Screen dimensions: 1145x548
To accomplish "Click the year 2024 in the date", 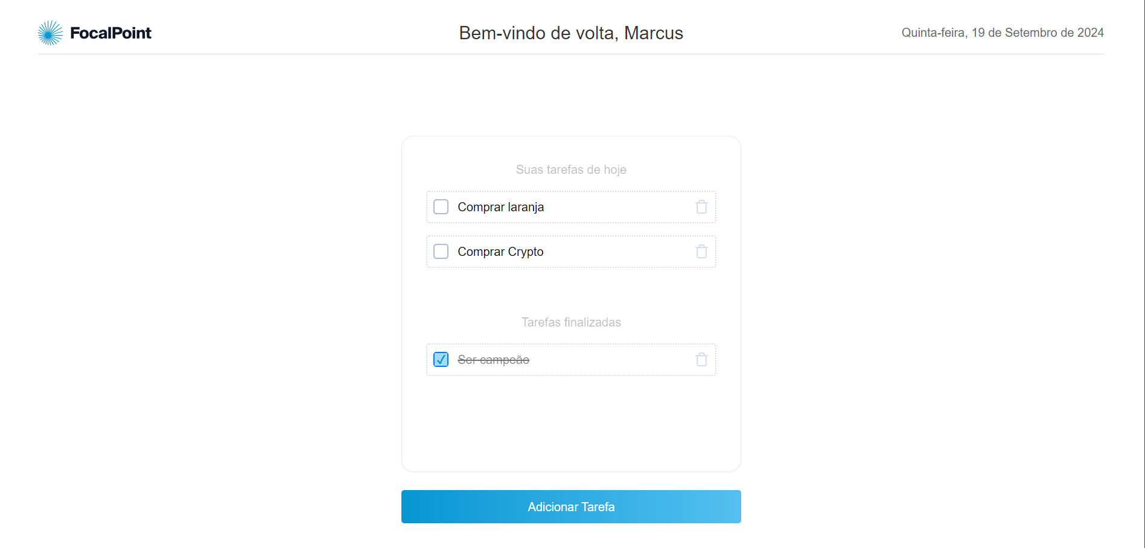I will click(1090, 33).
